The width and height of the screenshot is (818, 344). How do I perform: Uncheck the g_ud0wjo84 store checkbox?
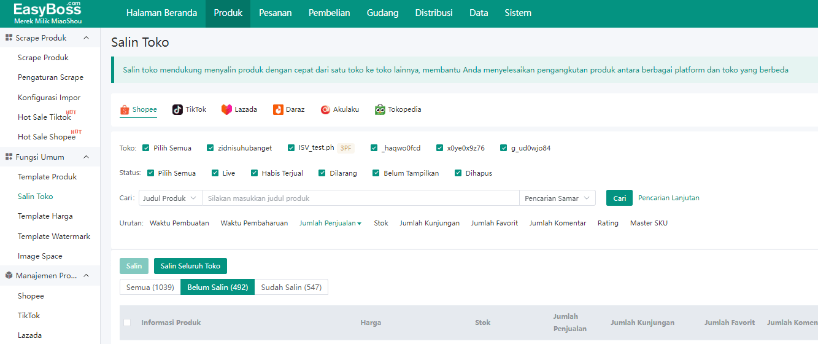(x=504, y=148)
